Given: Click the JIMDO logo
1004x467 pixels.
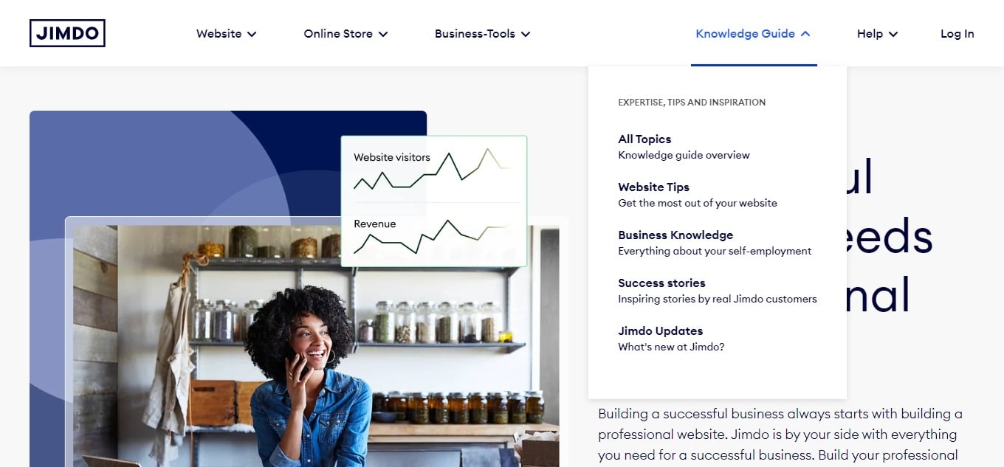Looking at the screenshot, I should pos(67,33).
